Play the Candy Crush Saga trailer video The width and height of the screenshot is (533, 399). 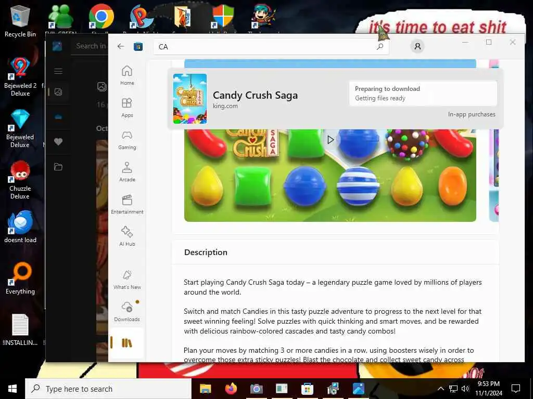coord(330,139)
